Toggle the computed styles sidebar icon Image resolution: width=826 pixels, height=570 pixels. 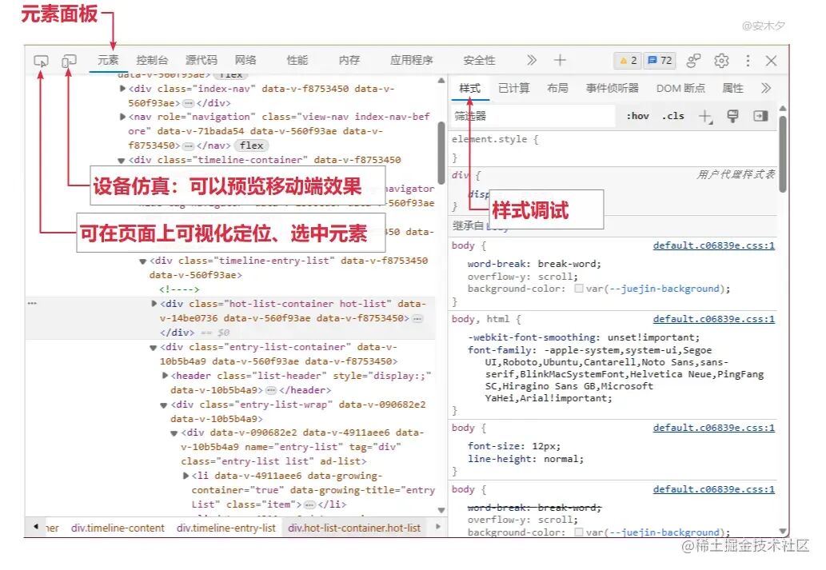click(760, 116)
